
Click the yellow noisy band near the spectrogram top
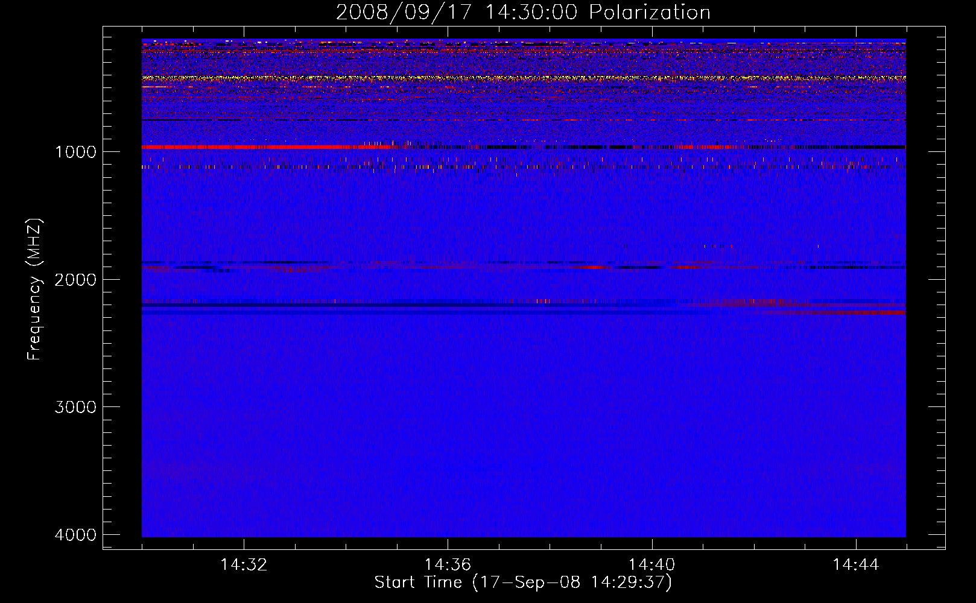pos(524,78)
